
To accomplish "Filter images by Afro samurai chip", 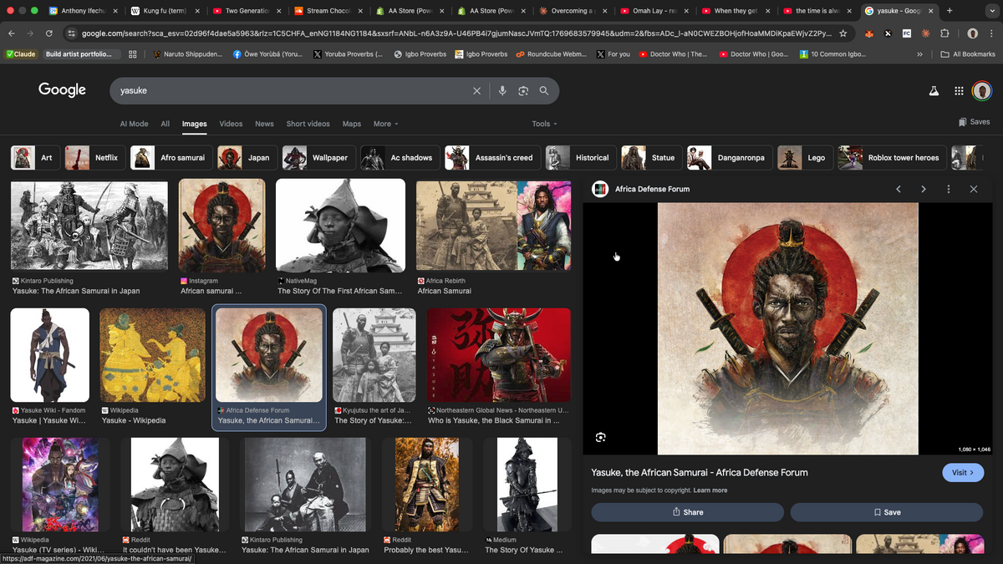I will point(171,157).
